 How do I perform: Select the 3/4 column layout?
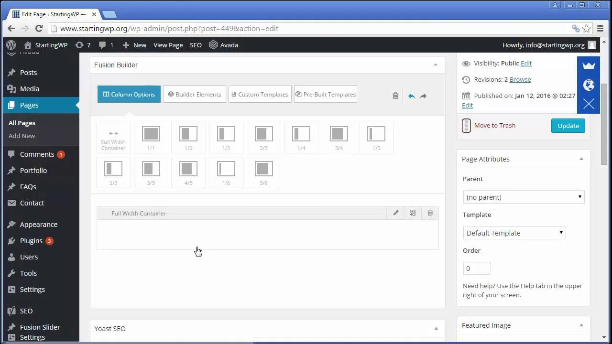(x=339, y=138)
